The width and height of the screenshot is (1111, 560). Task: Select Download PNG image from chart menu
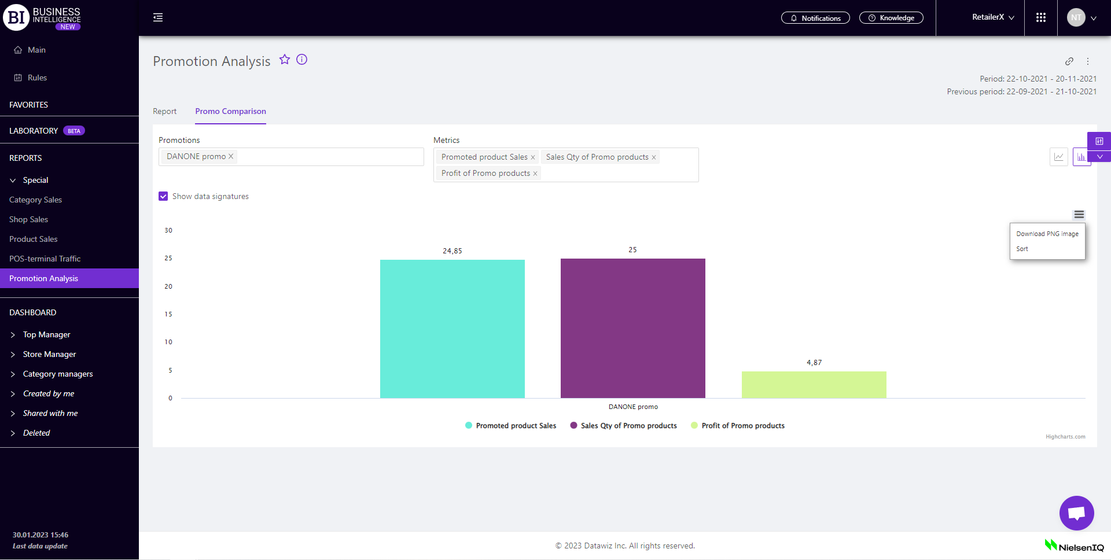coord(1047,234)
